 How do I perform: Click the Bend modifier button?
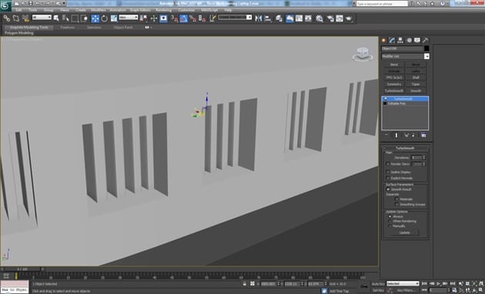pos(394,65)
